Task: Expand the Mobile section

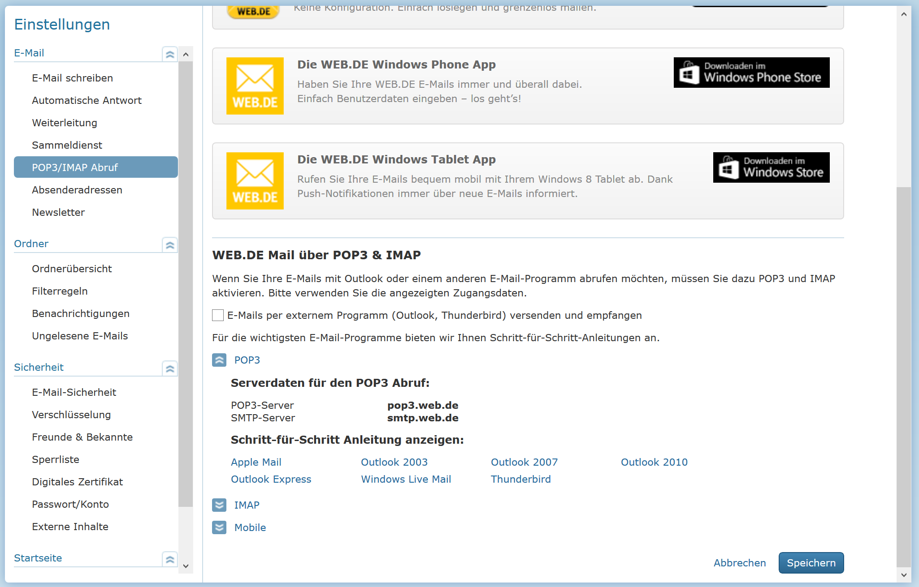Action: pyautogui.click(x=219, y=527)
